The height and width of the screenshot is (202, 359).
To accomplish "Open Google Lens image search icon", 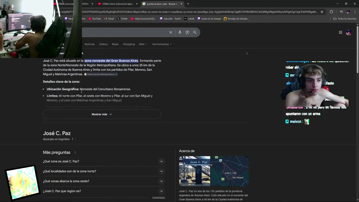I will click(x=187, y=32).
